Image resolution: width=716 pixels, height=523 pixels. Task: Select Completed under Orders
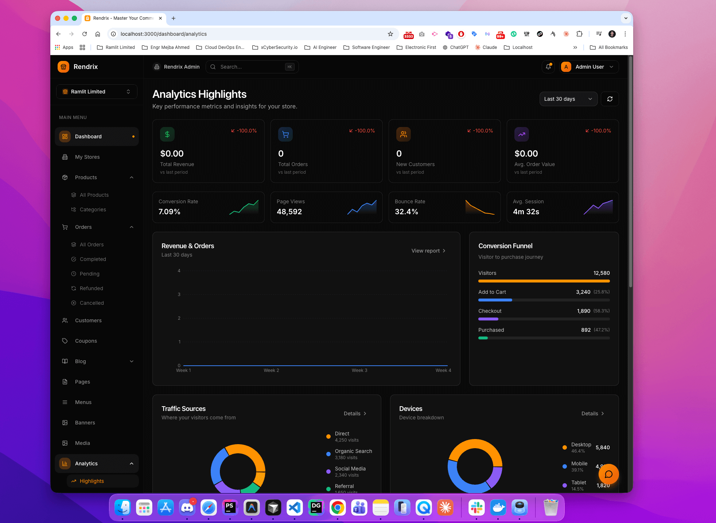point(93,259)
